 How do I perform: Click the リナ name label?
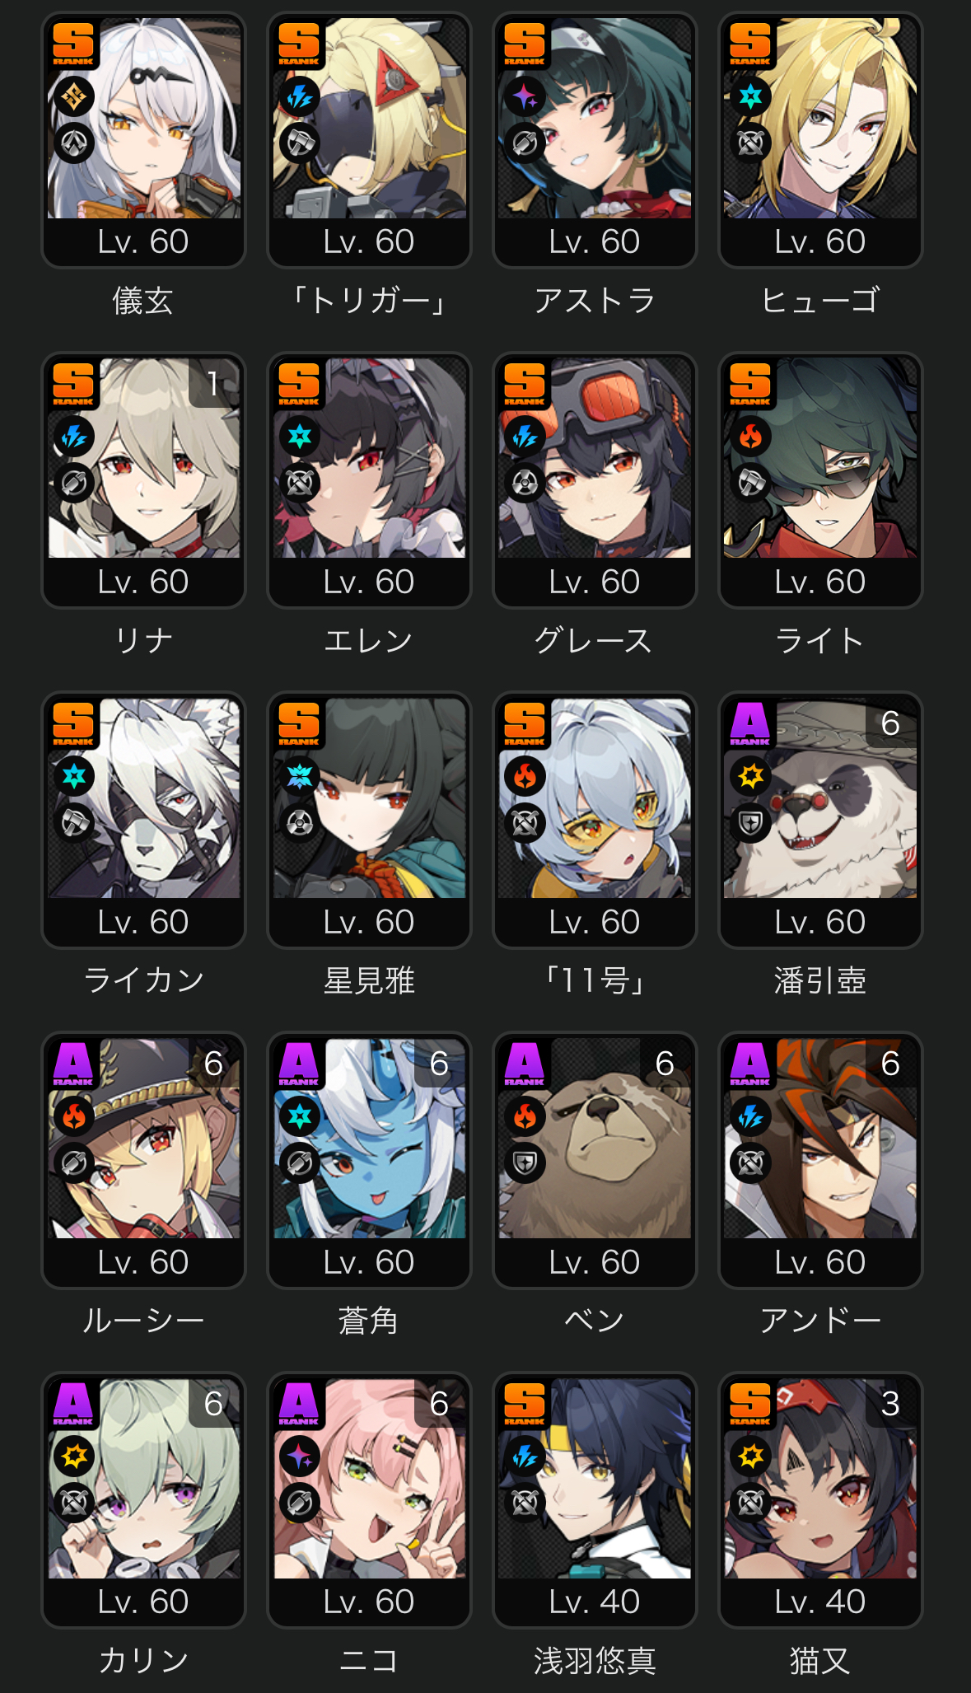pyautogui.click(x=143, y=640)
